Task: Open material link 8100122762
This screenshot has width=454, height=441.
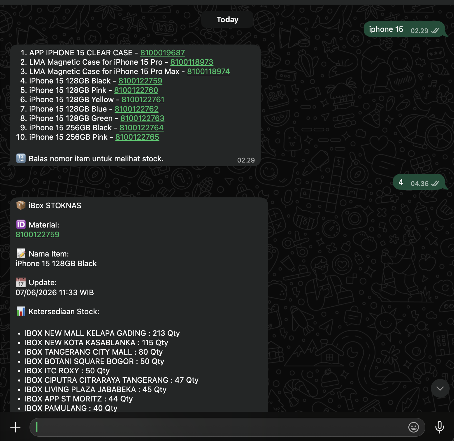Action: (137, 109)
